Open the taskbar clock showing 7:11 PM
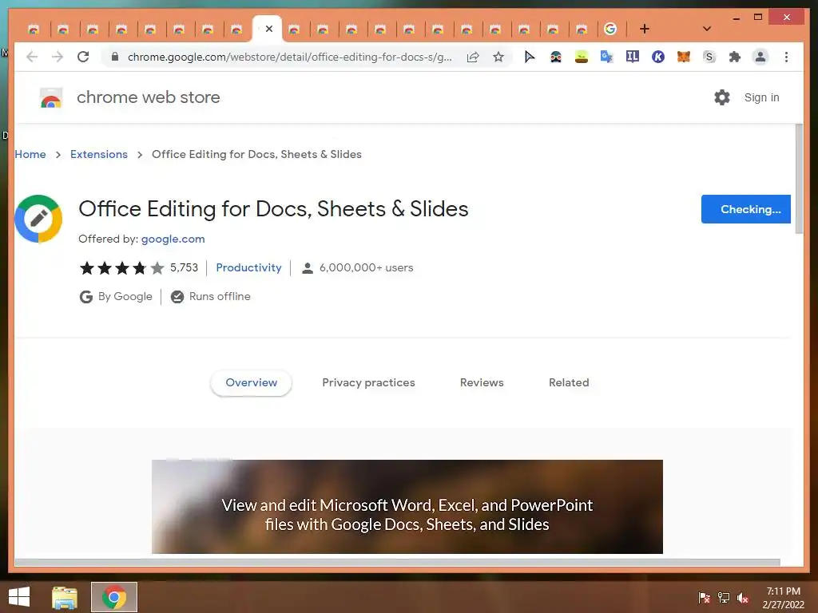The width and height of the screenshot is (818, 613). [x=783, y=598]
